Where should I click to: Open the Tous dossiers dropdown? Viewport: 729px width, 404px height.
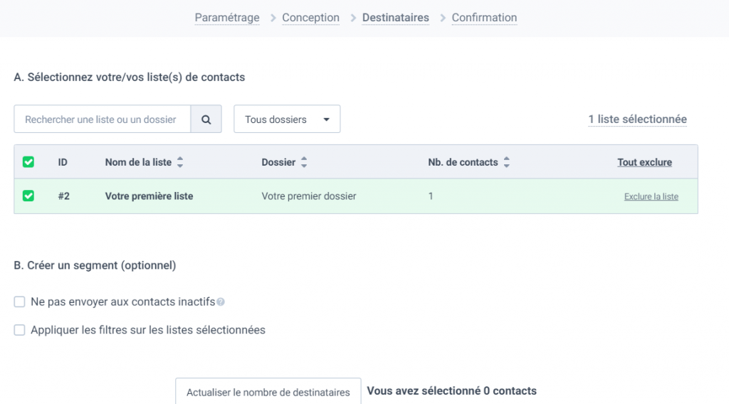pyautogui.click(x=287, y=119)
